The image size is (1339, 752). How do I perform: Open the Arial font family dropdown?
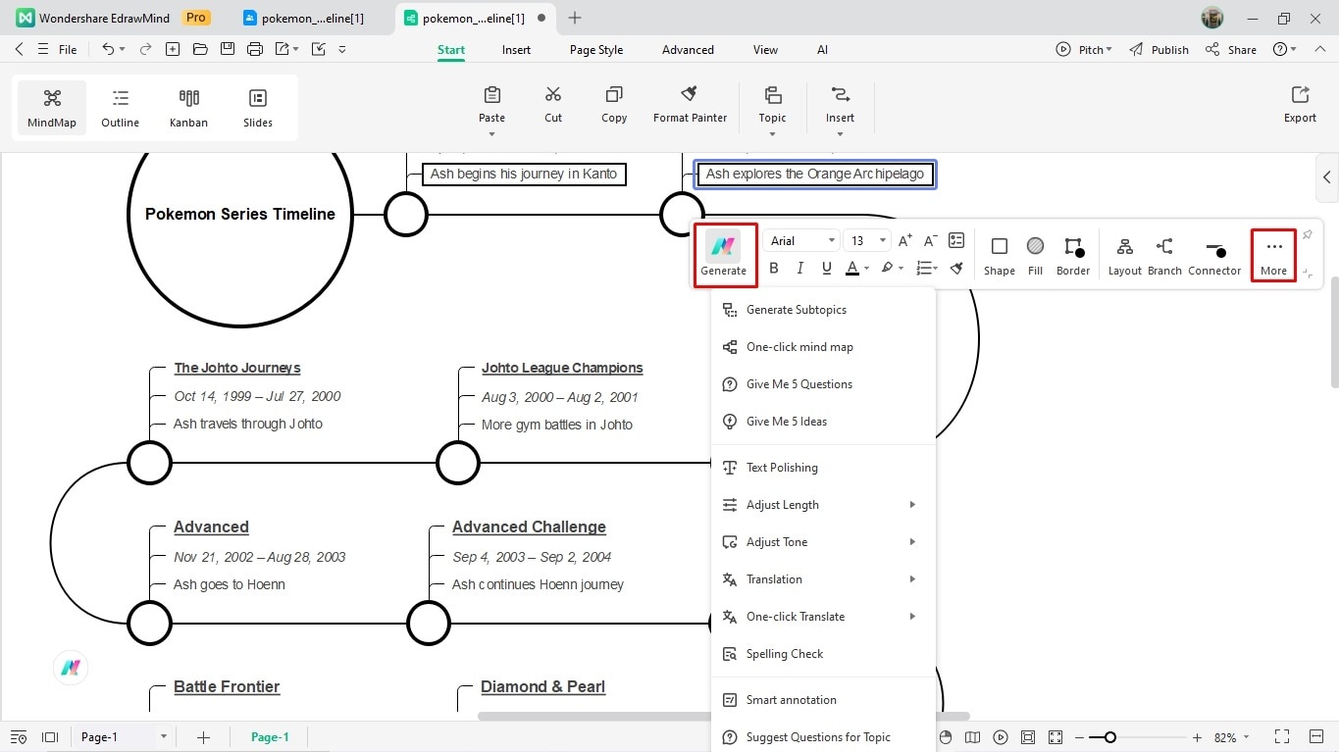click(801, 241)
